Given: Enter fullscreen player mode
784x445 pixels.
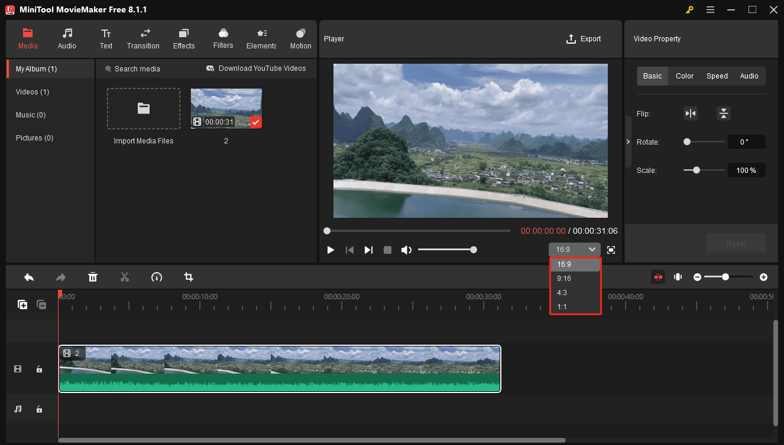Looking at the screenshot, I should point(611,250).
